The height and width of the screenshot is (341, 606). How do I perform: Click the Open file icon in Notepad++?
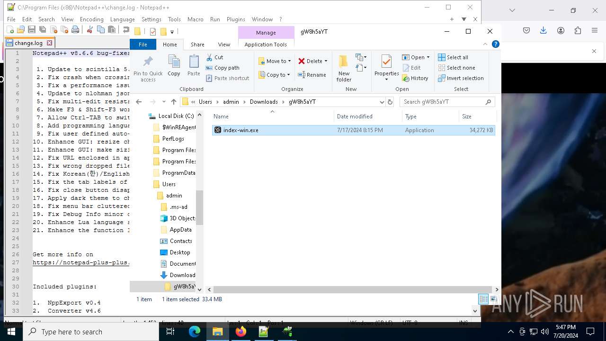point(20,30)
